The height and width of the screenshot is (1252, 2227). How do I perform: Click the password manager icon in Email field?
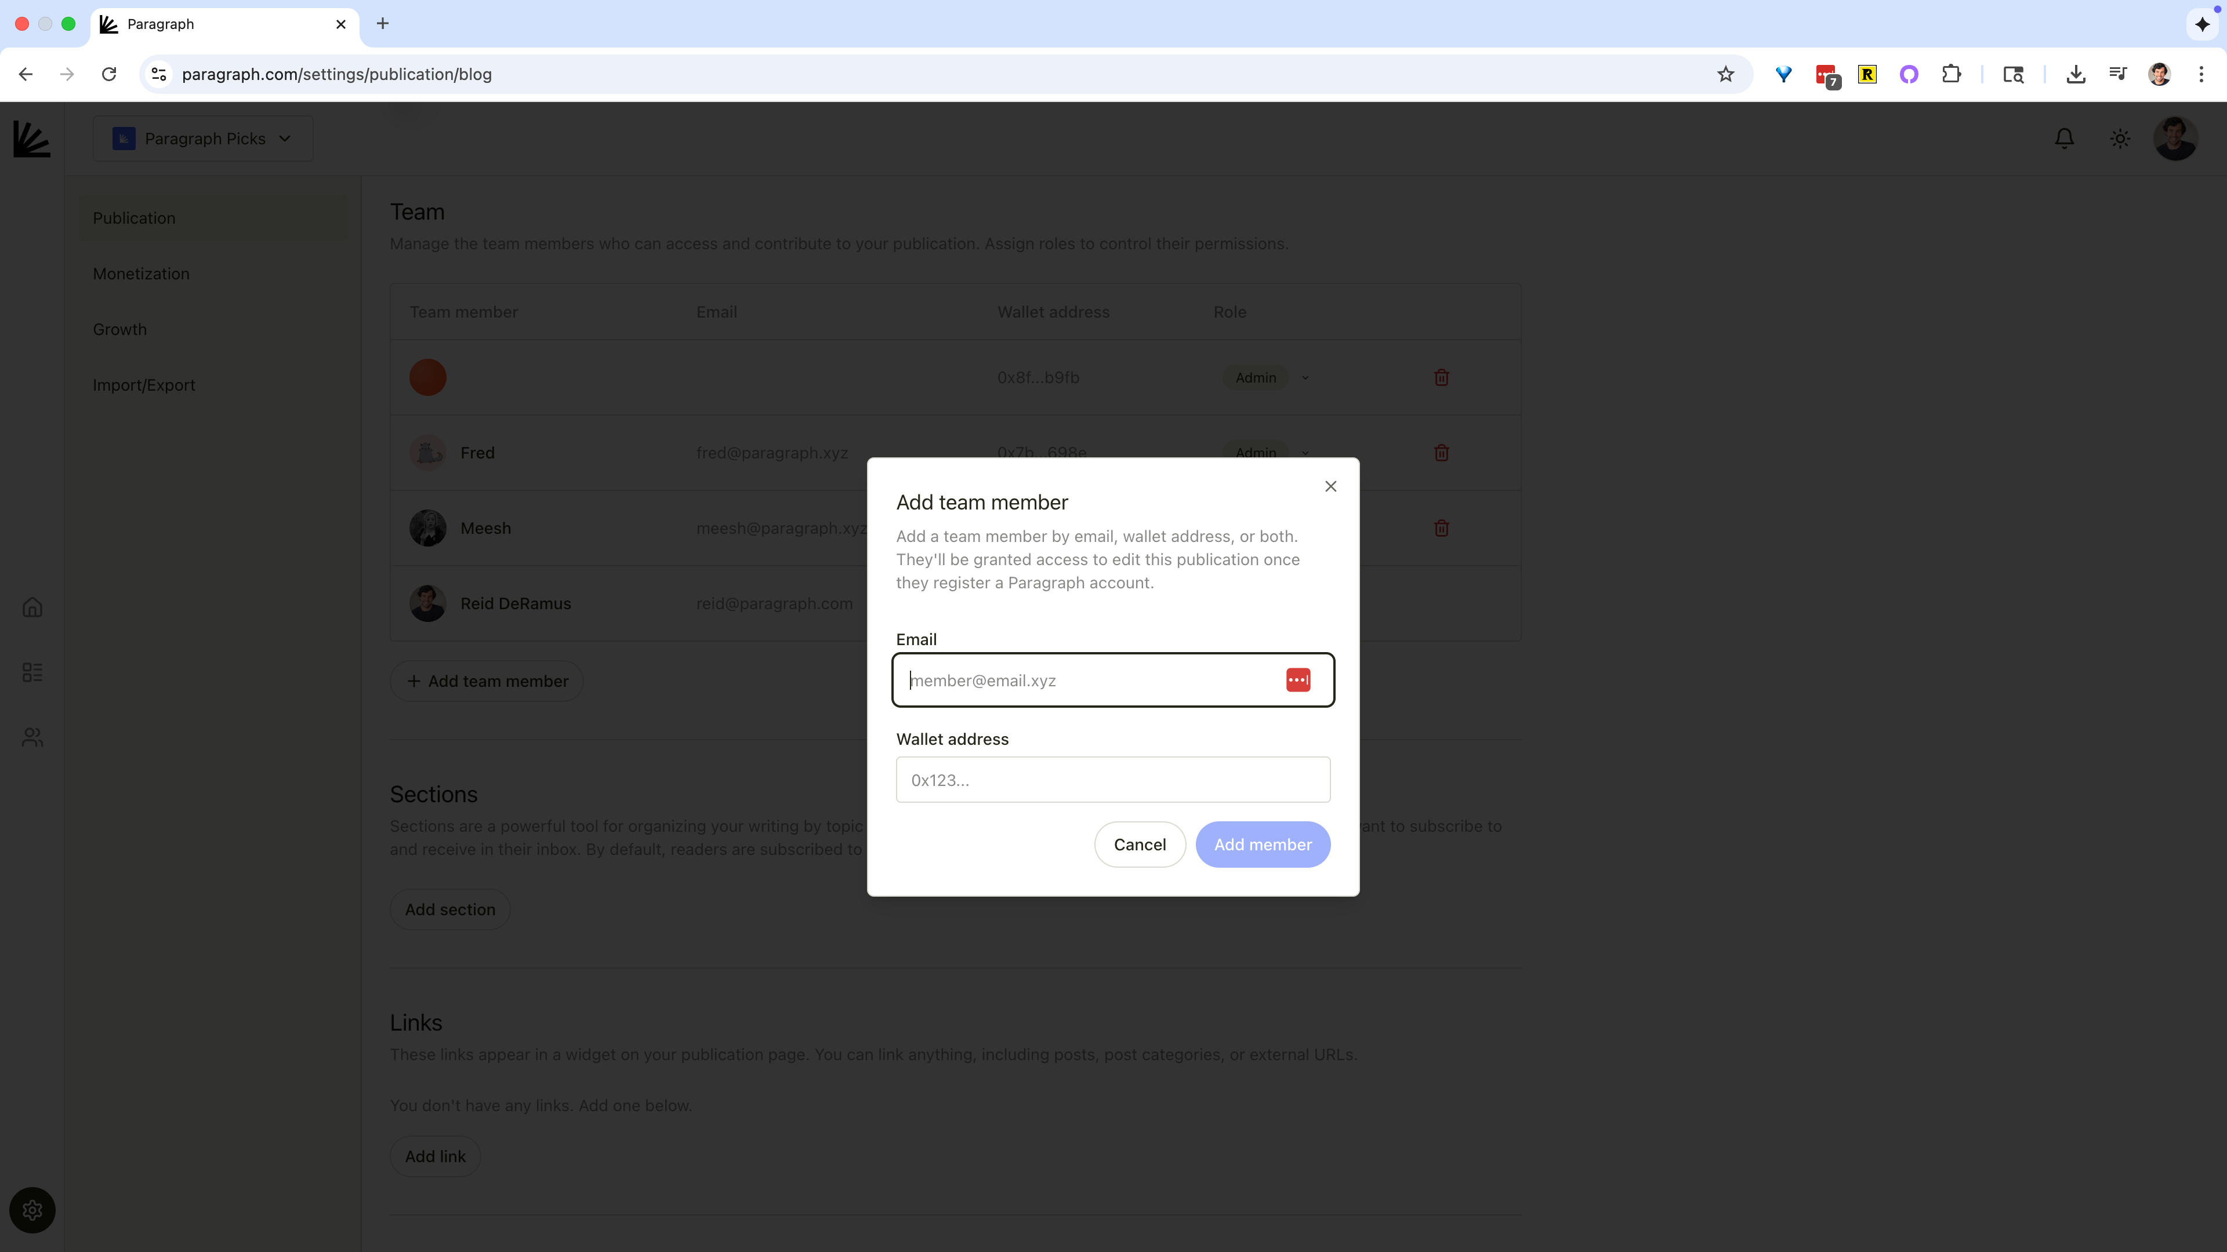tap(1298, 680)
